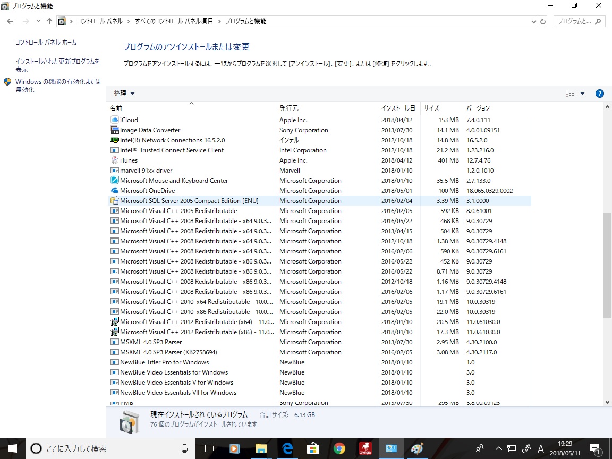
Task: Open コントロール パネル ホーム link
Action: point(46,42)
